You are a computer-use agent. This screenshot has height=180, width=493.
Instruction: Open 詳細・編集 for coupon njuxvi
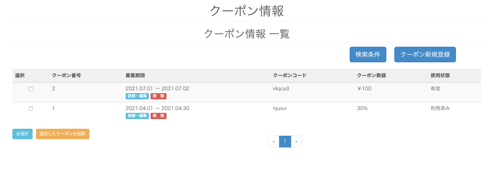pos(137,116)
